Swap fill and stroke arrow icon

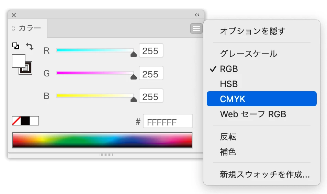[30, 46]
